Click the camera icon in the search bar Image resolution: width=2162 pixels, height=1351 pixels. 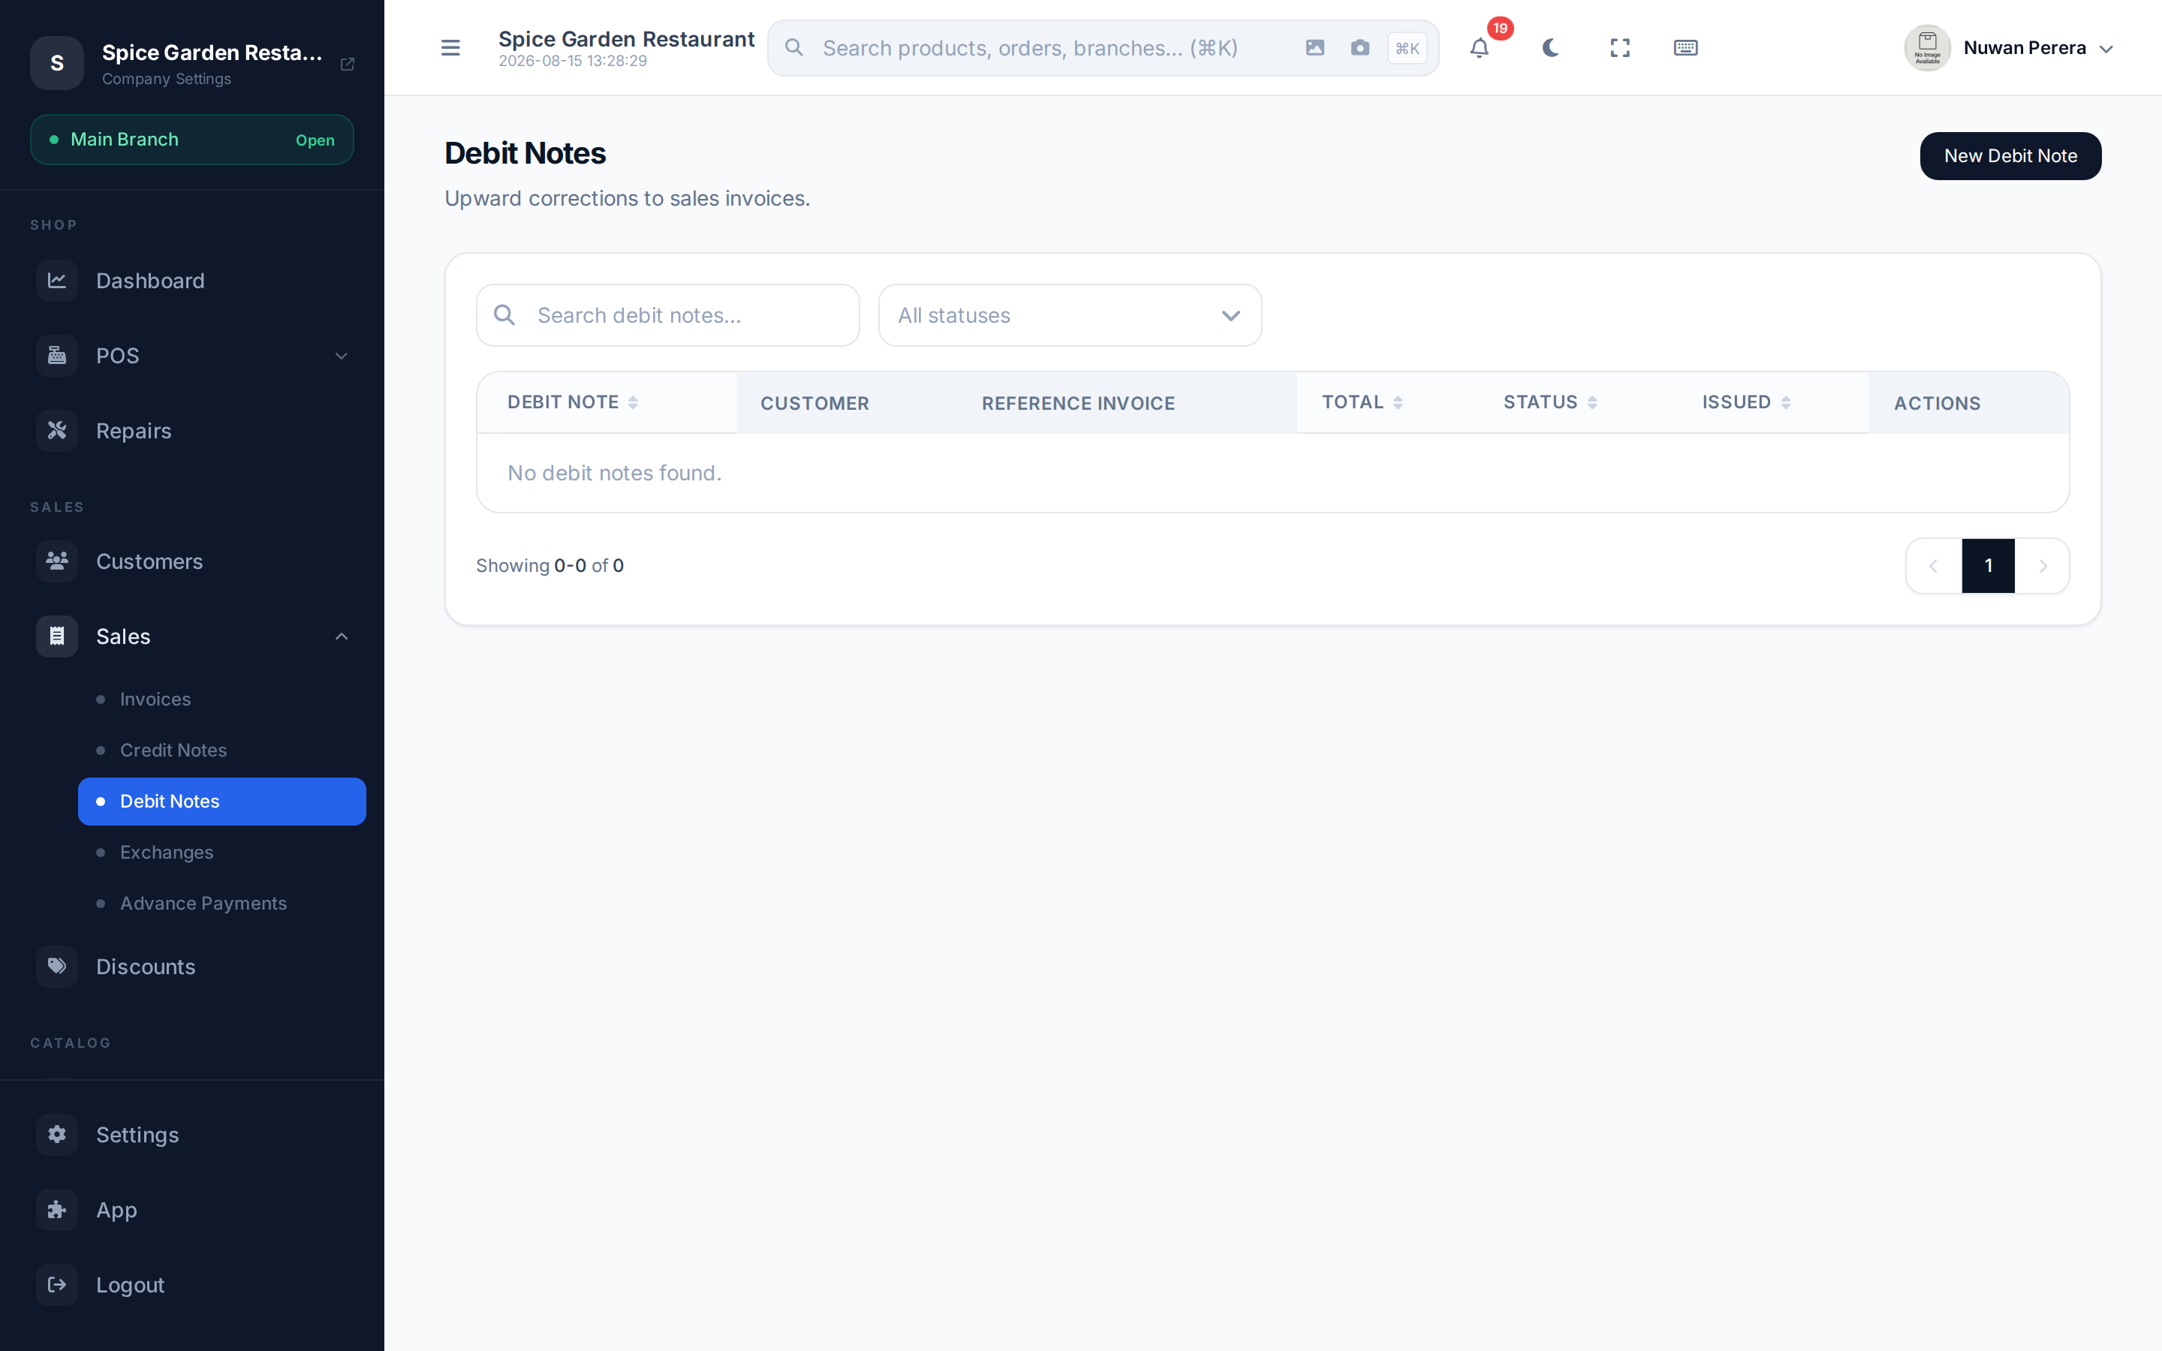tap(1360, 48)
